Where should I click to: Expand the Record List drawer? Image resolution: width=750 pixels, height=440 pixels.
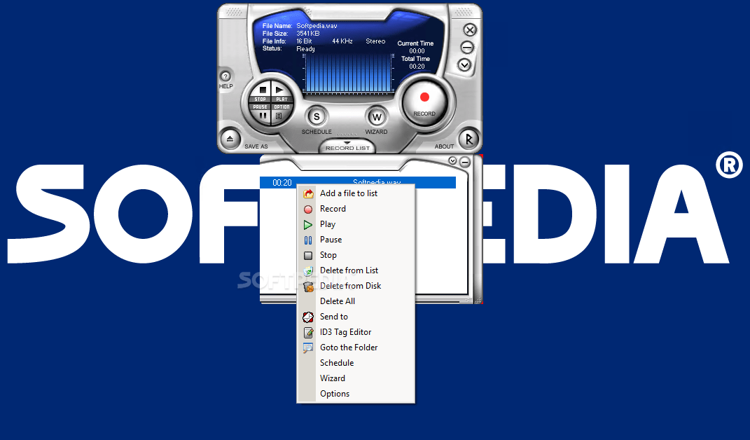(x=347, y=147)
